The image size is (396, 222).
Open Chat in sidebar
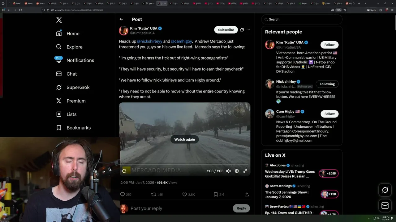pos(66,74)
